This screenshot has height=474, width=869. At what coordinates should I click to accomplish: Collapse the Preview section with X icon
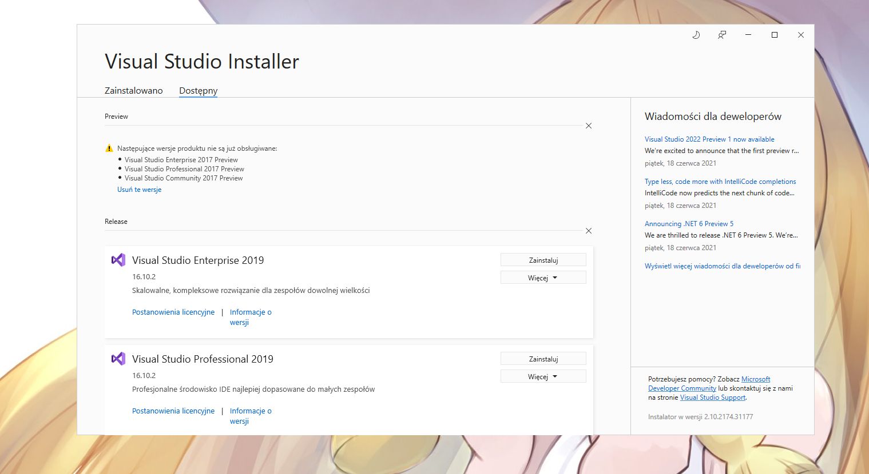click(589, 126)
